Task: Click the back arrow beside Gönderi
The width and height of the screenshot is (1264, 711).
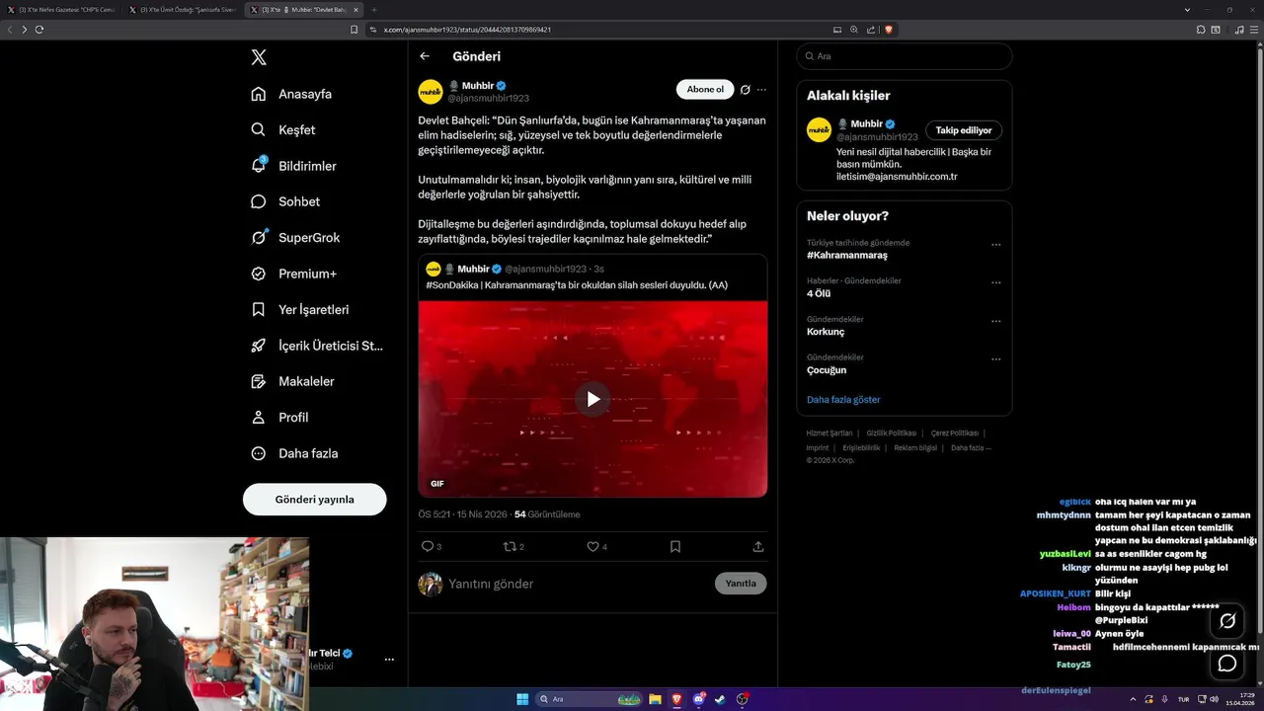Action: [425, 56]
